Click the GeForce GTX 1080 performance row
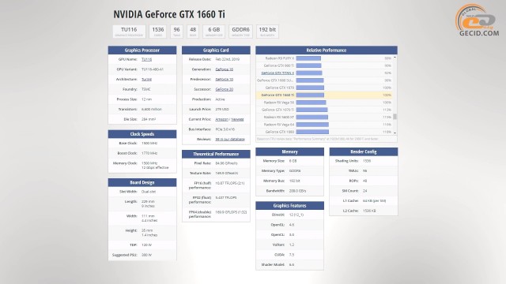 [x=324, y=132]
